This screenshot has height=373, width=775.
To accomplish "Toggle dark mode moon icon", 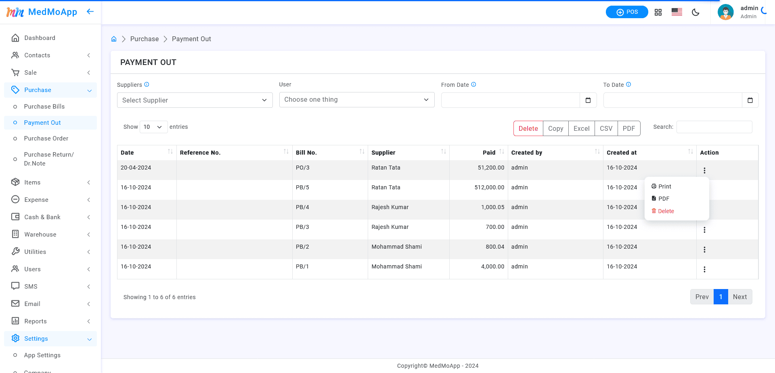I will [695, 12].
